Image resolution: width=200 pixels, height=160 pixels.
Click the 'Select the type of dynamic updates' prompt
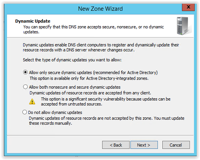pos(72,60)
